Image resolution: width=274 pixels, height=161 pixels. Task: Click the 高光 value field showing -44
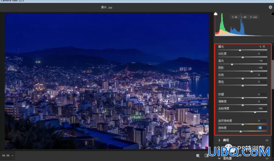click(x=262, y=61)
